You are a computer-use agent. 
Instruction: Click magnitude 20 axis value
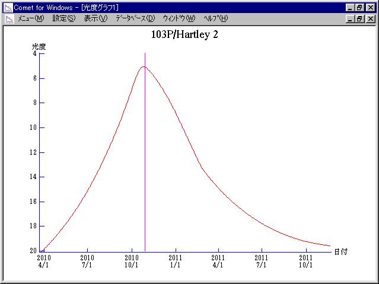[x=33, y=251]
